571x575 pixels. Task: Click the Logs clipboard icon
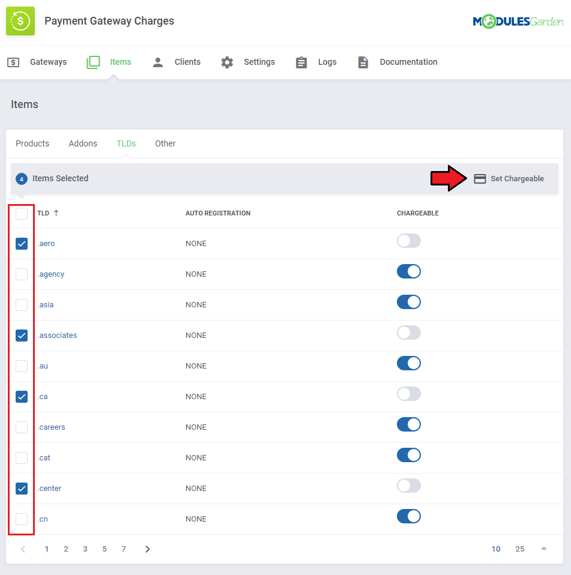(301, 62)
